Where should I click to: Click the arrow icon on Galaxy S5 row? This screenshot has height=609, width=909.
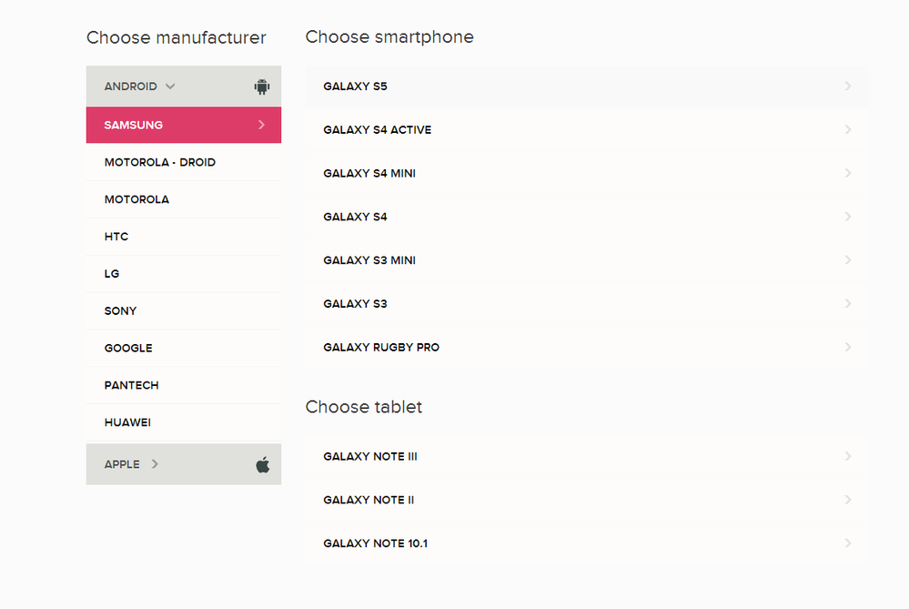[847, 86]
